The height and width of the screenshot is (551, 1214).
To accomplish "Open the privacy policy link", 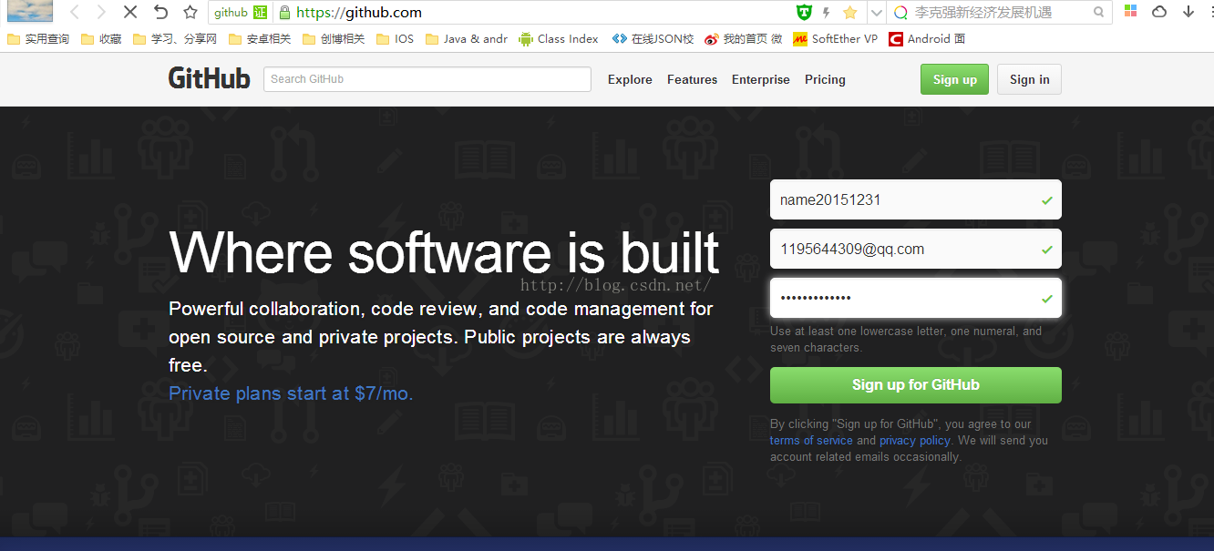I will [x=915, y=441].
